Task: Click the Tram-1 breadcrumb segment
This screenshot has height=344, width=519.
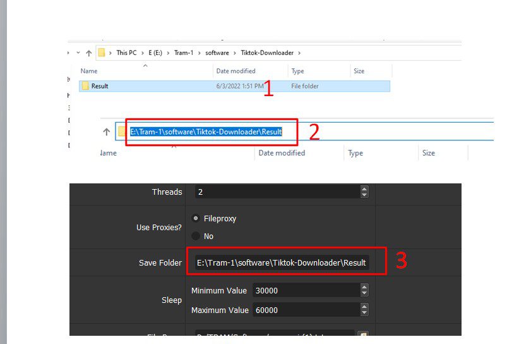Action: (184, 53)
